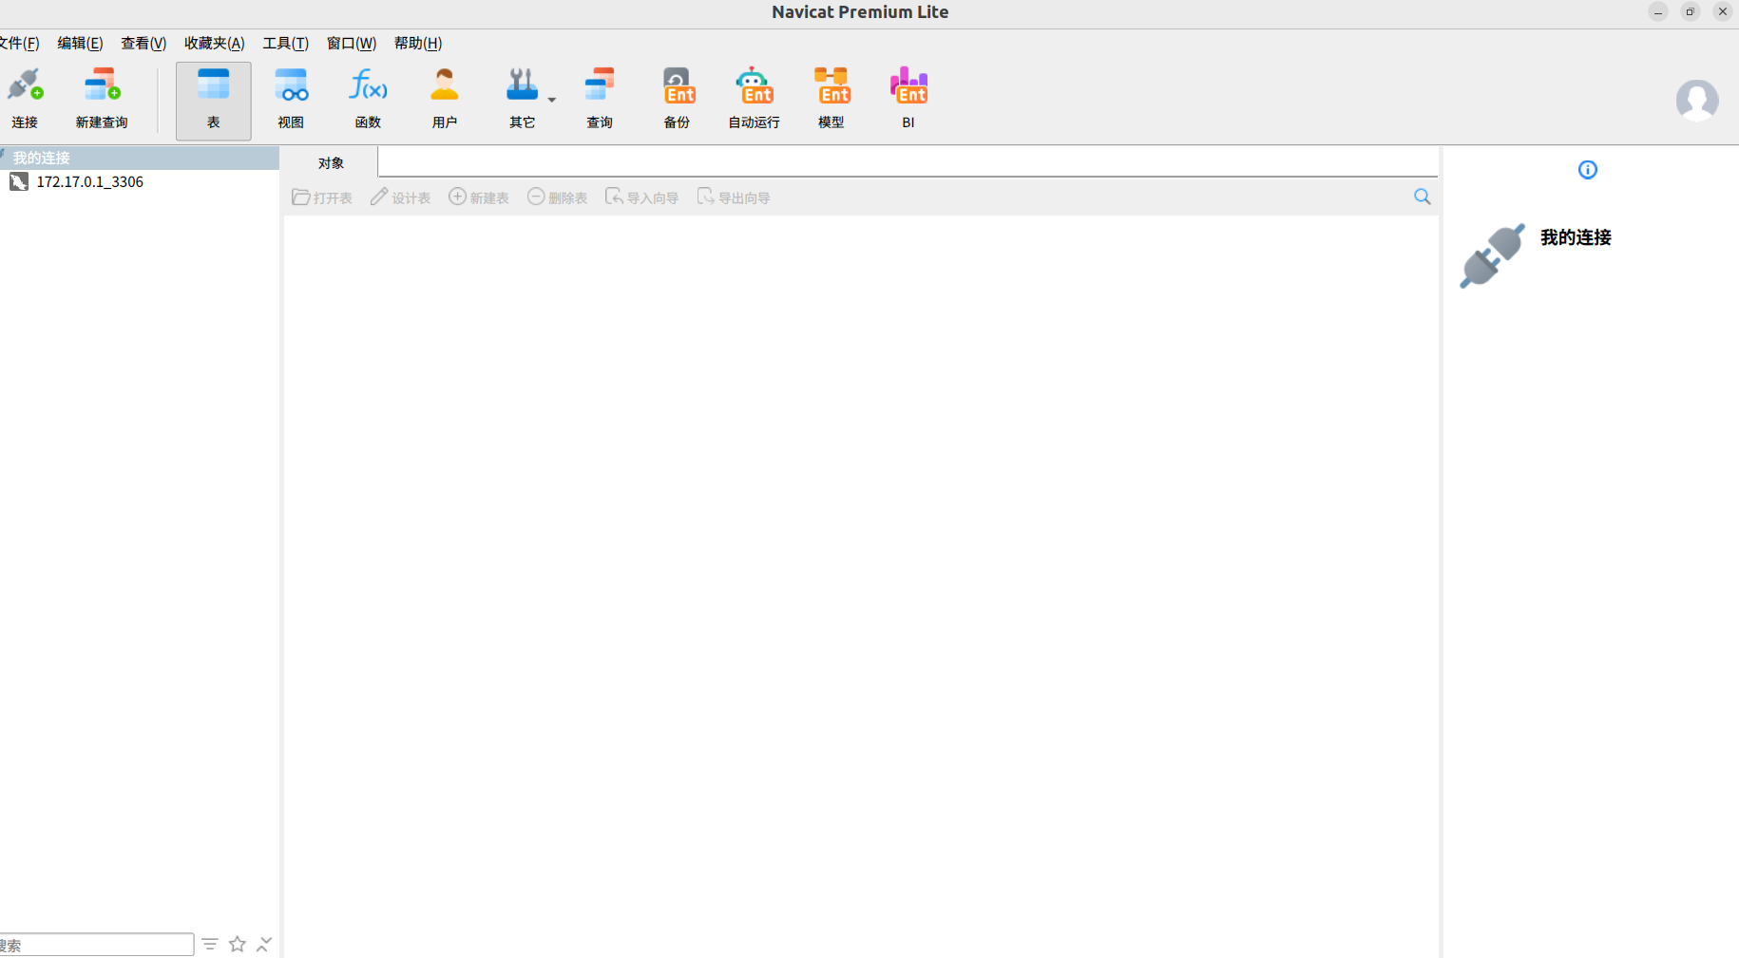The width and height of the screenshot is (1739, 958).
Task: Open the 帮助(H) menu
Action: (x=418, y=43)
